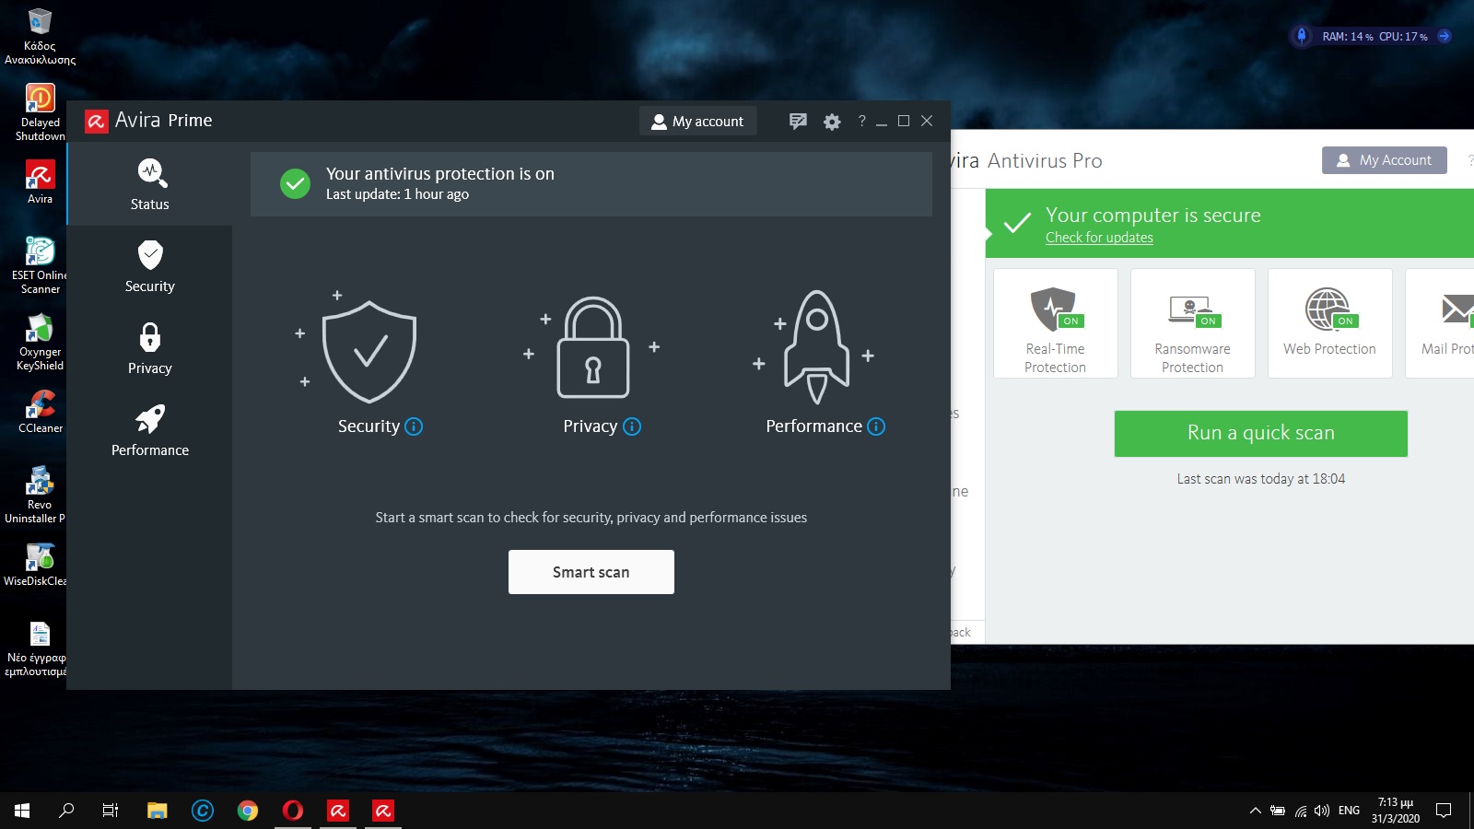Viewport: 1474px width, 829px height.
Task: Open Task View on the taskbar
Action: point(111,811)
